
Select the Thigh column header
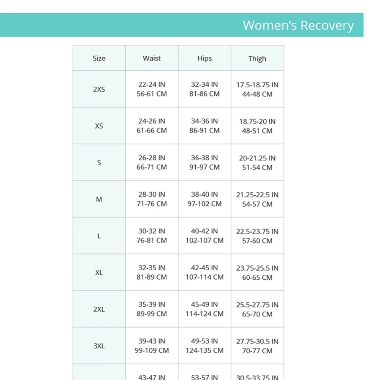pyautogui.click(x=257, y=58)
